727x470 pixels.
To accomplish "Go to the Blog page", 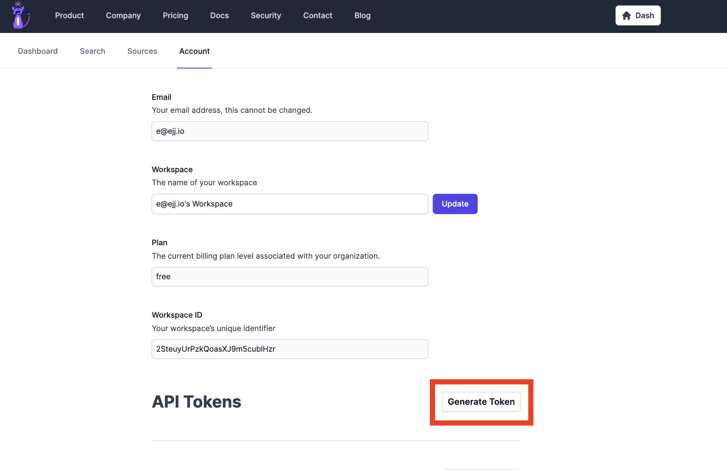I will click(x=362, y=15).
